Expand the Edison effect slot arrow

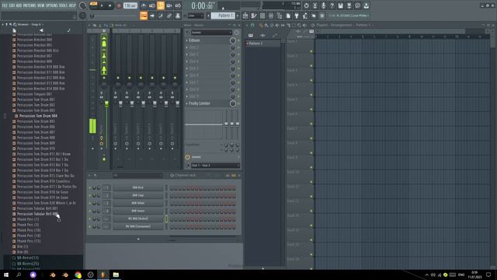coord(187,40)
